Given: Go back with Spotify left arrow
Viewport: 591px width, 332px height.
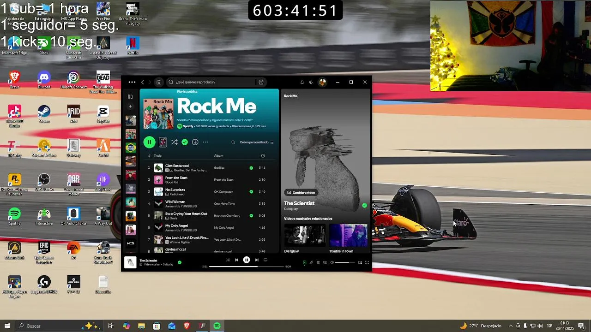Looking at the screenshot, I should [x=143, y=82].
